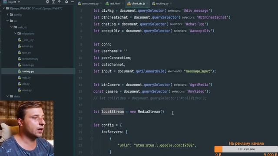
Task: Select the config folder icon
Action: click(x=12, y=14)
